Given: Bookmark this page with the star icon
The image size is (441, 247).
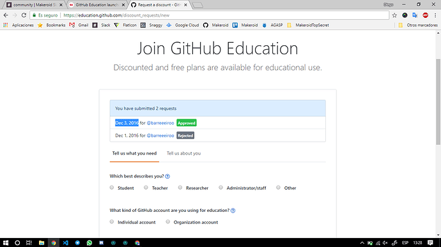Looking at the screenshot, I should click(x=394, y=15).
